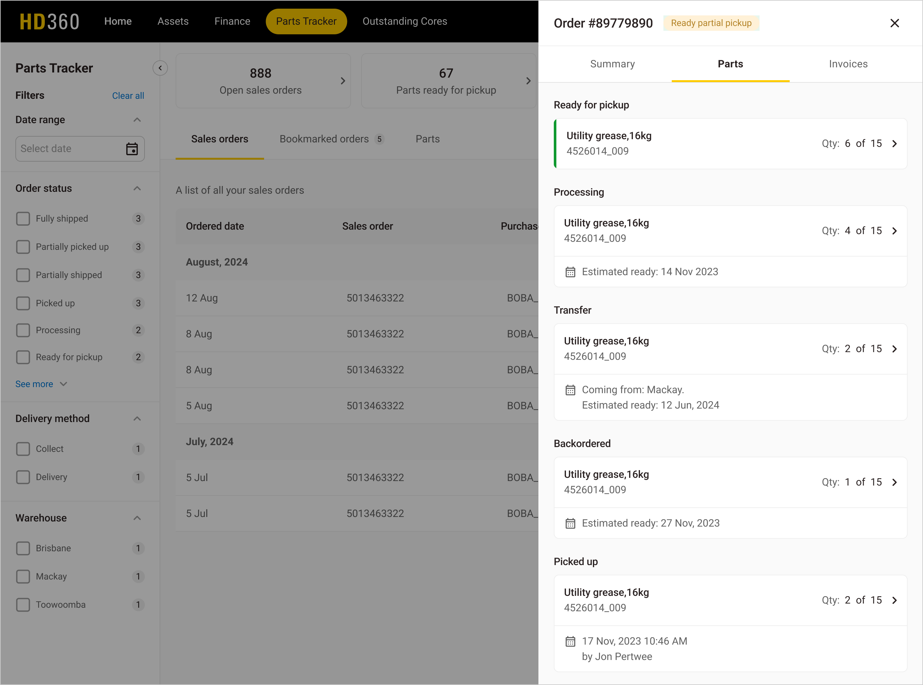Collapse the Order status section
Image resolution: width=923 pixels, height=685 pixels.
(137, 188)
